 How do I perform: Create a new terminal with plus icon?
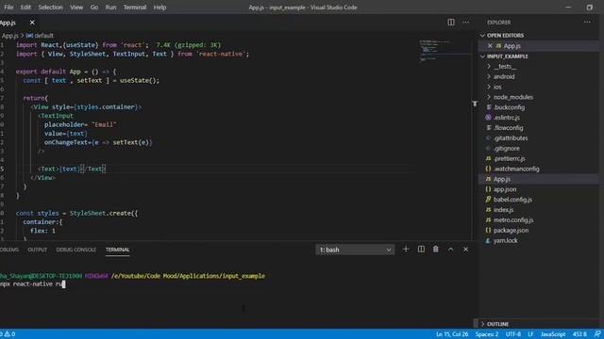pos(406,250)
